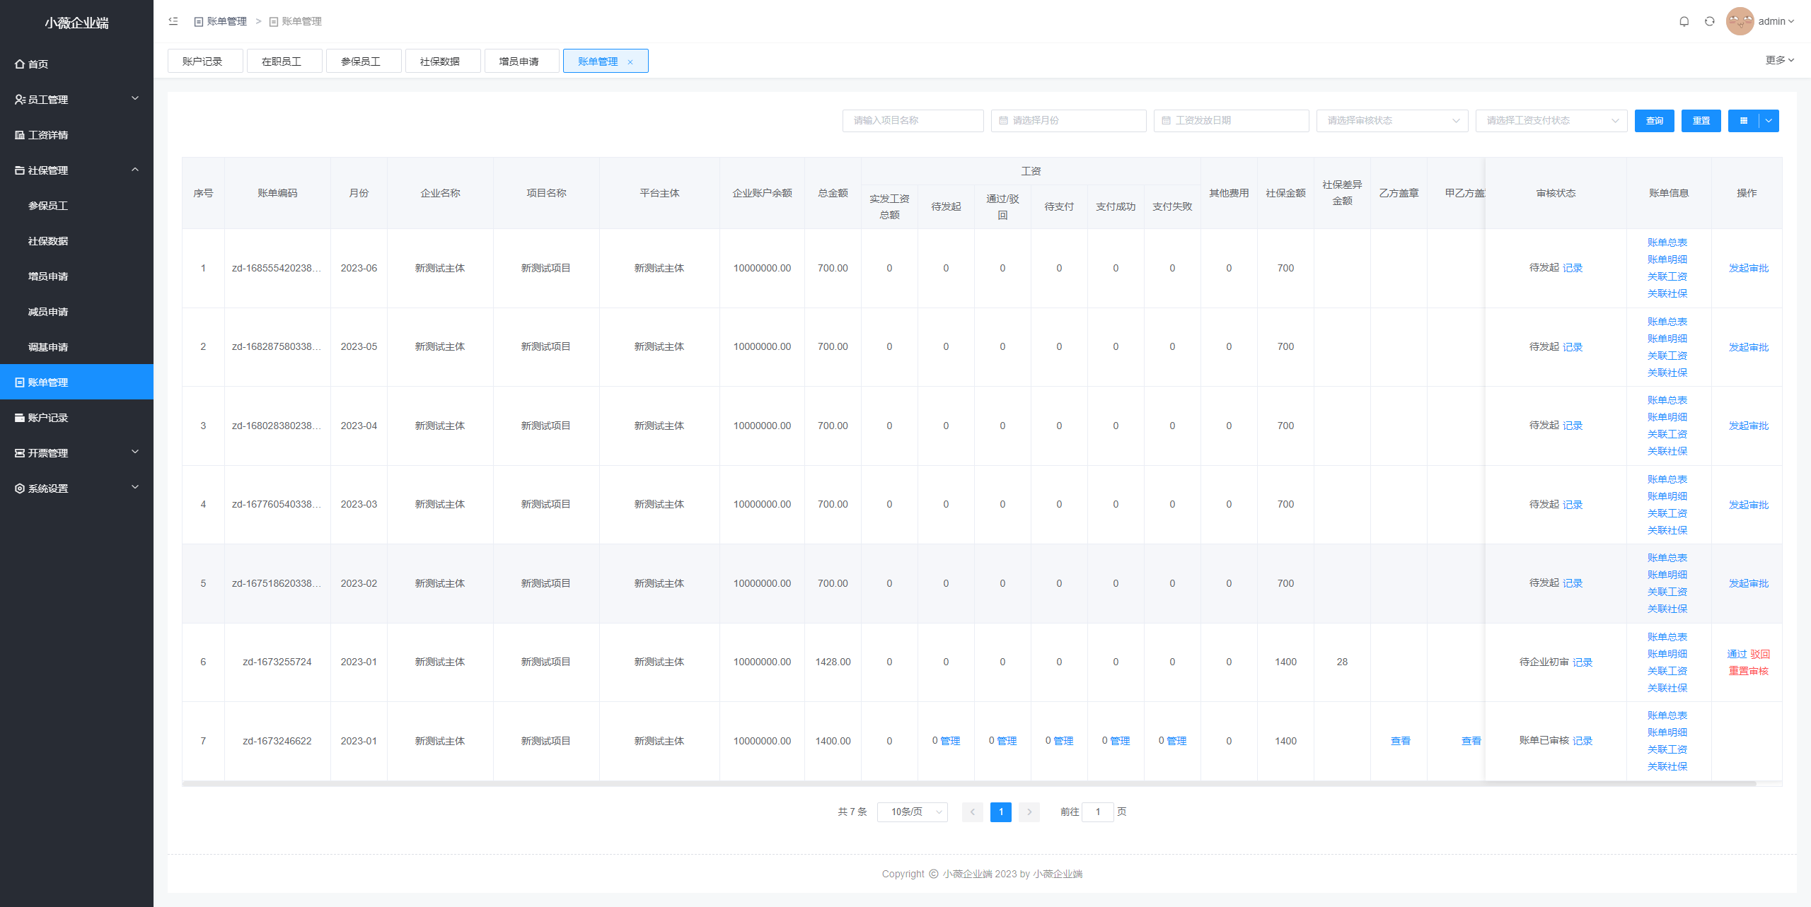Open 账单明细 for the 2023-05 bill
Screen dimensions: 1811x907
pos(1667,339)
